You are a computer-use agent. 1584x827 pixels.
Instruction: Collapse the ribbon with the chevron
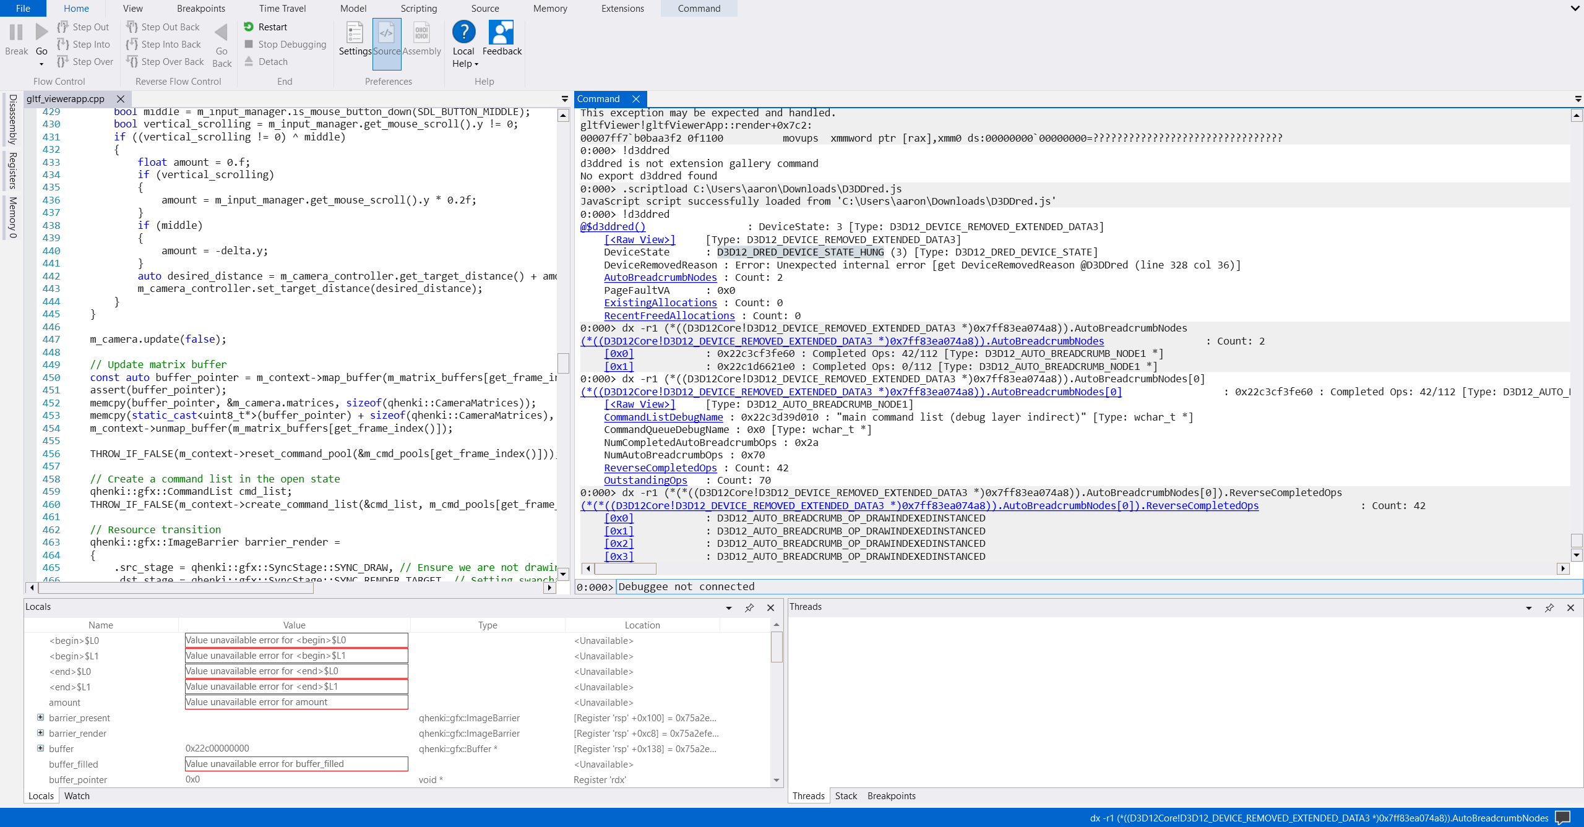point(1575,8)
